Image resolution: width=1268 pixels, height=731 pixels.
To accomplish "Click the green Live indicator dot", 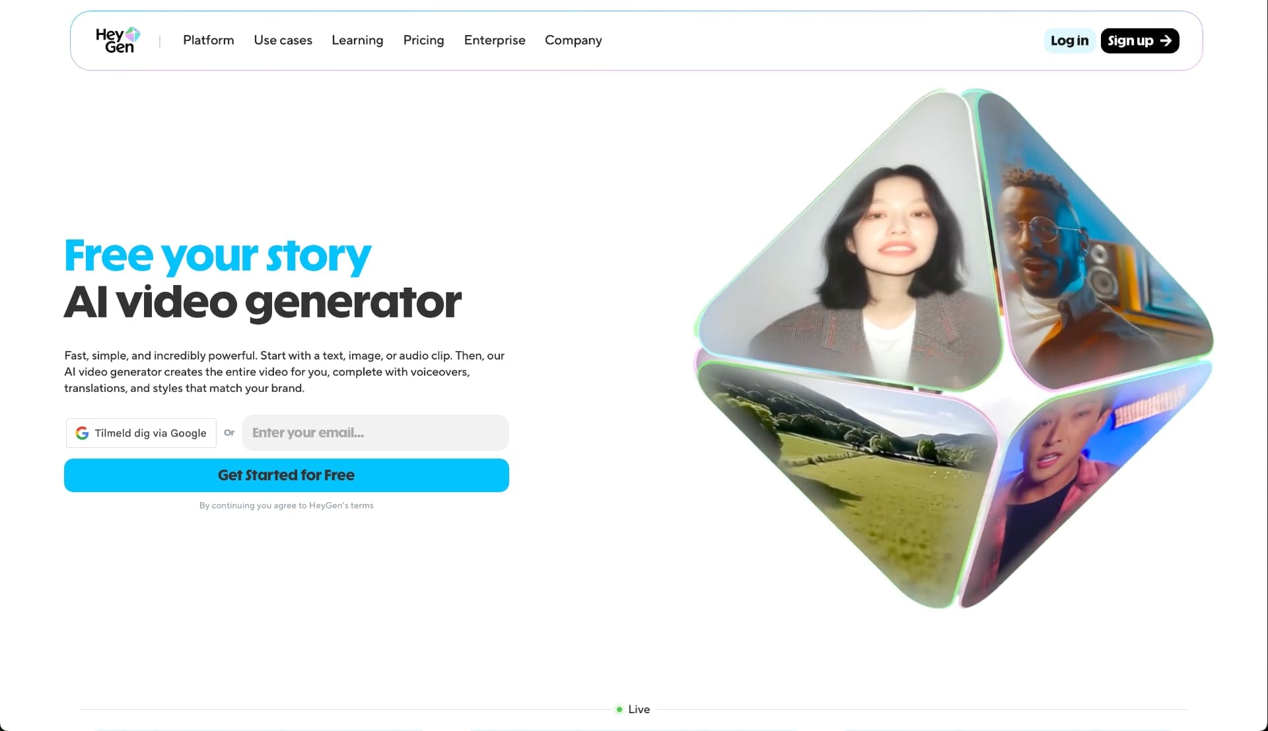I will [x=619, y=709].
